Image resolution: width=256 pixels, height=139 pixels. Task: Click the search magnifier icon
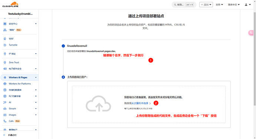[175, 5]
